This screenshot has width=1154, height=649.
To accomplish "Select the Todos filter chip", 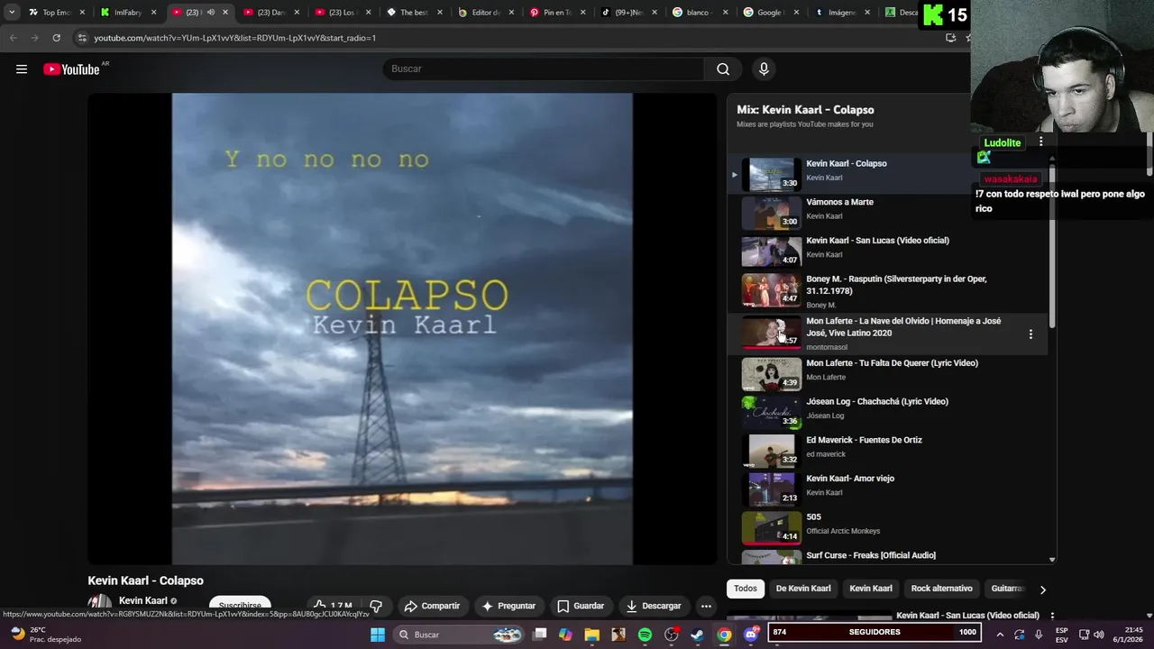I will point(746,589).
